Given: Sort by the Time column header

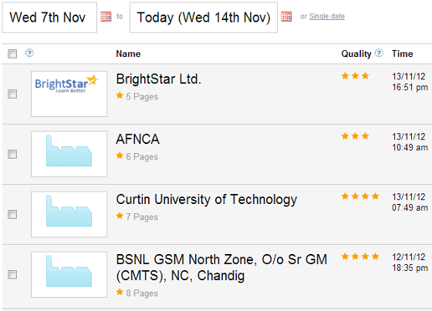Looking at the screenshot, I should pos(402,54).
